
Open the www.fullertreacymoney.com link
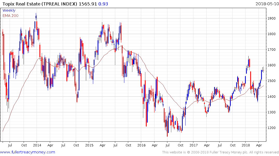[28, 152]
